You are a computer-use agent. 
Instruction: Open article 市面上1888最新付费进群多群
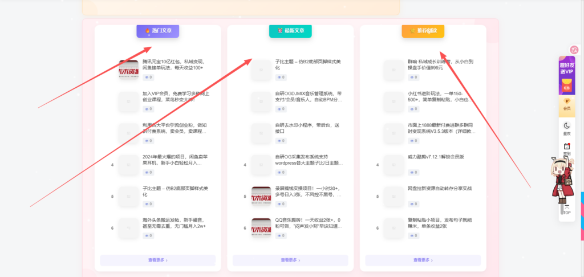tap(441, 128)
